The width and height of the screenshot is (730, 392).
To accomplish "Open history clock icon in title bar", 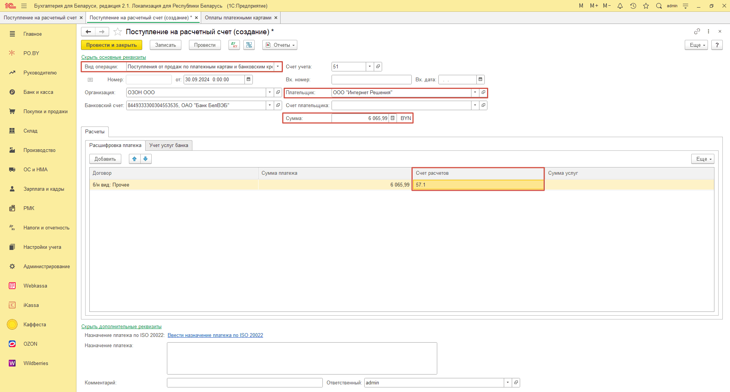I will (x=633, y=6).
